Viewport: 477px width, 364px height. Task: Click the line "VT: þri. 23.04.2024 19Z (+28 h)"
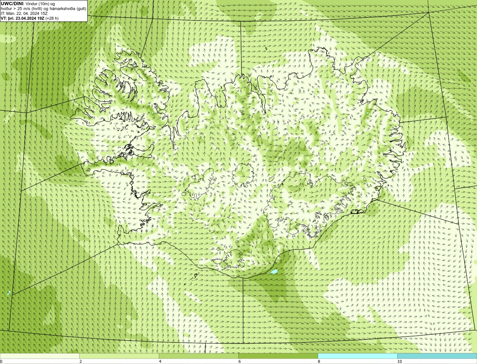point(29,18)
